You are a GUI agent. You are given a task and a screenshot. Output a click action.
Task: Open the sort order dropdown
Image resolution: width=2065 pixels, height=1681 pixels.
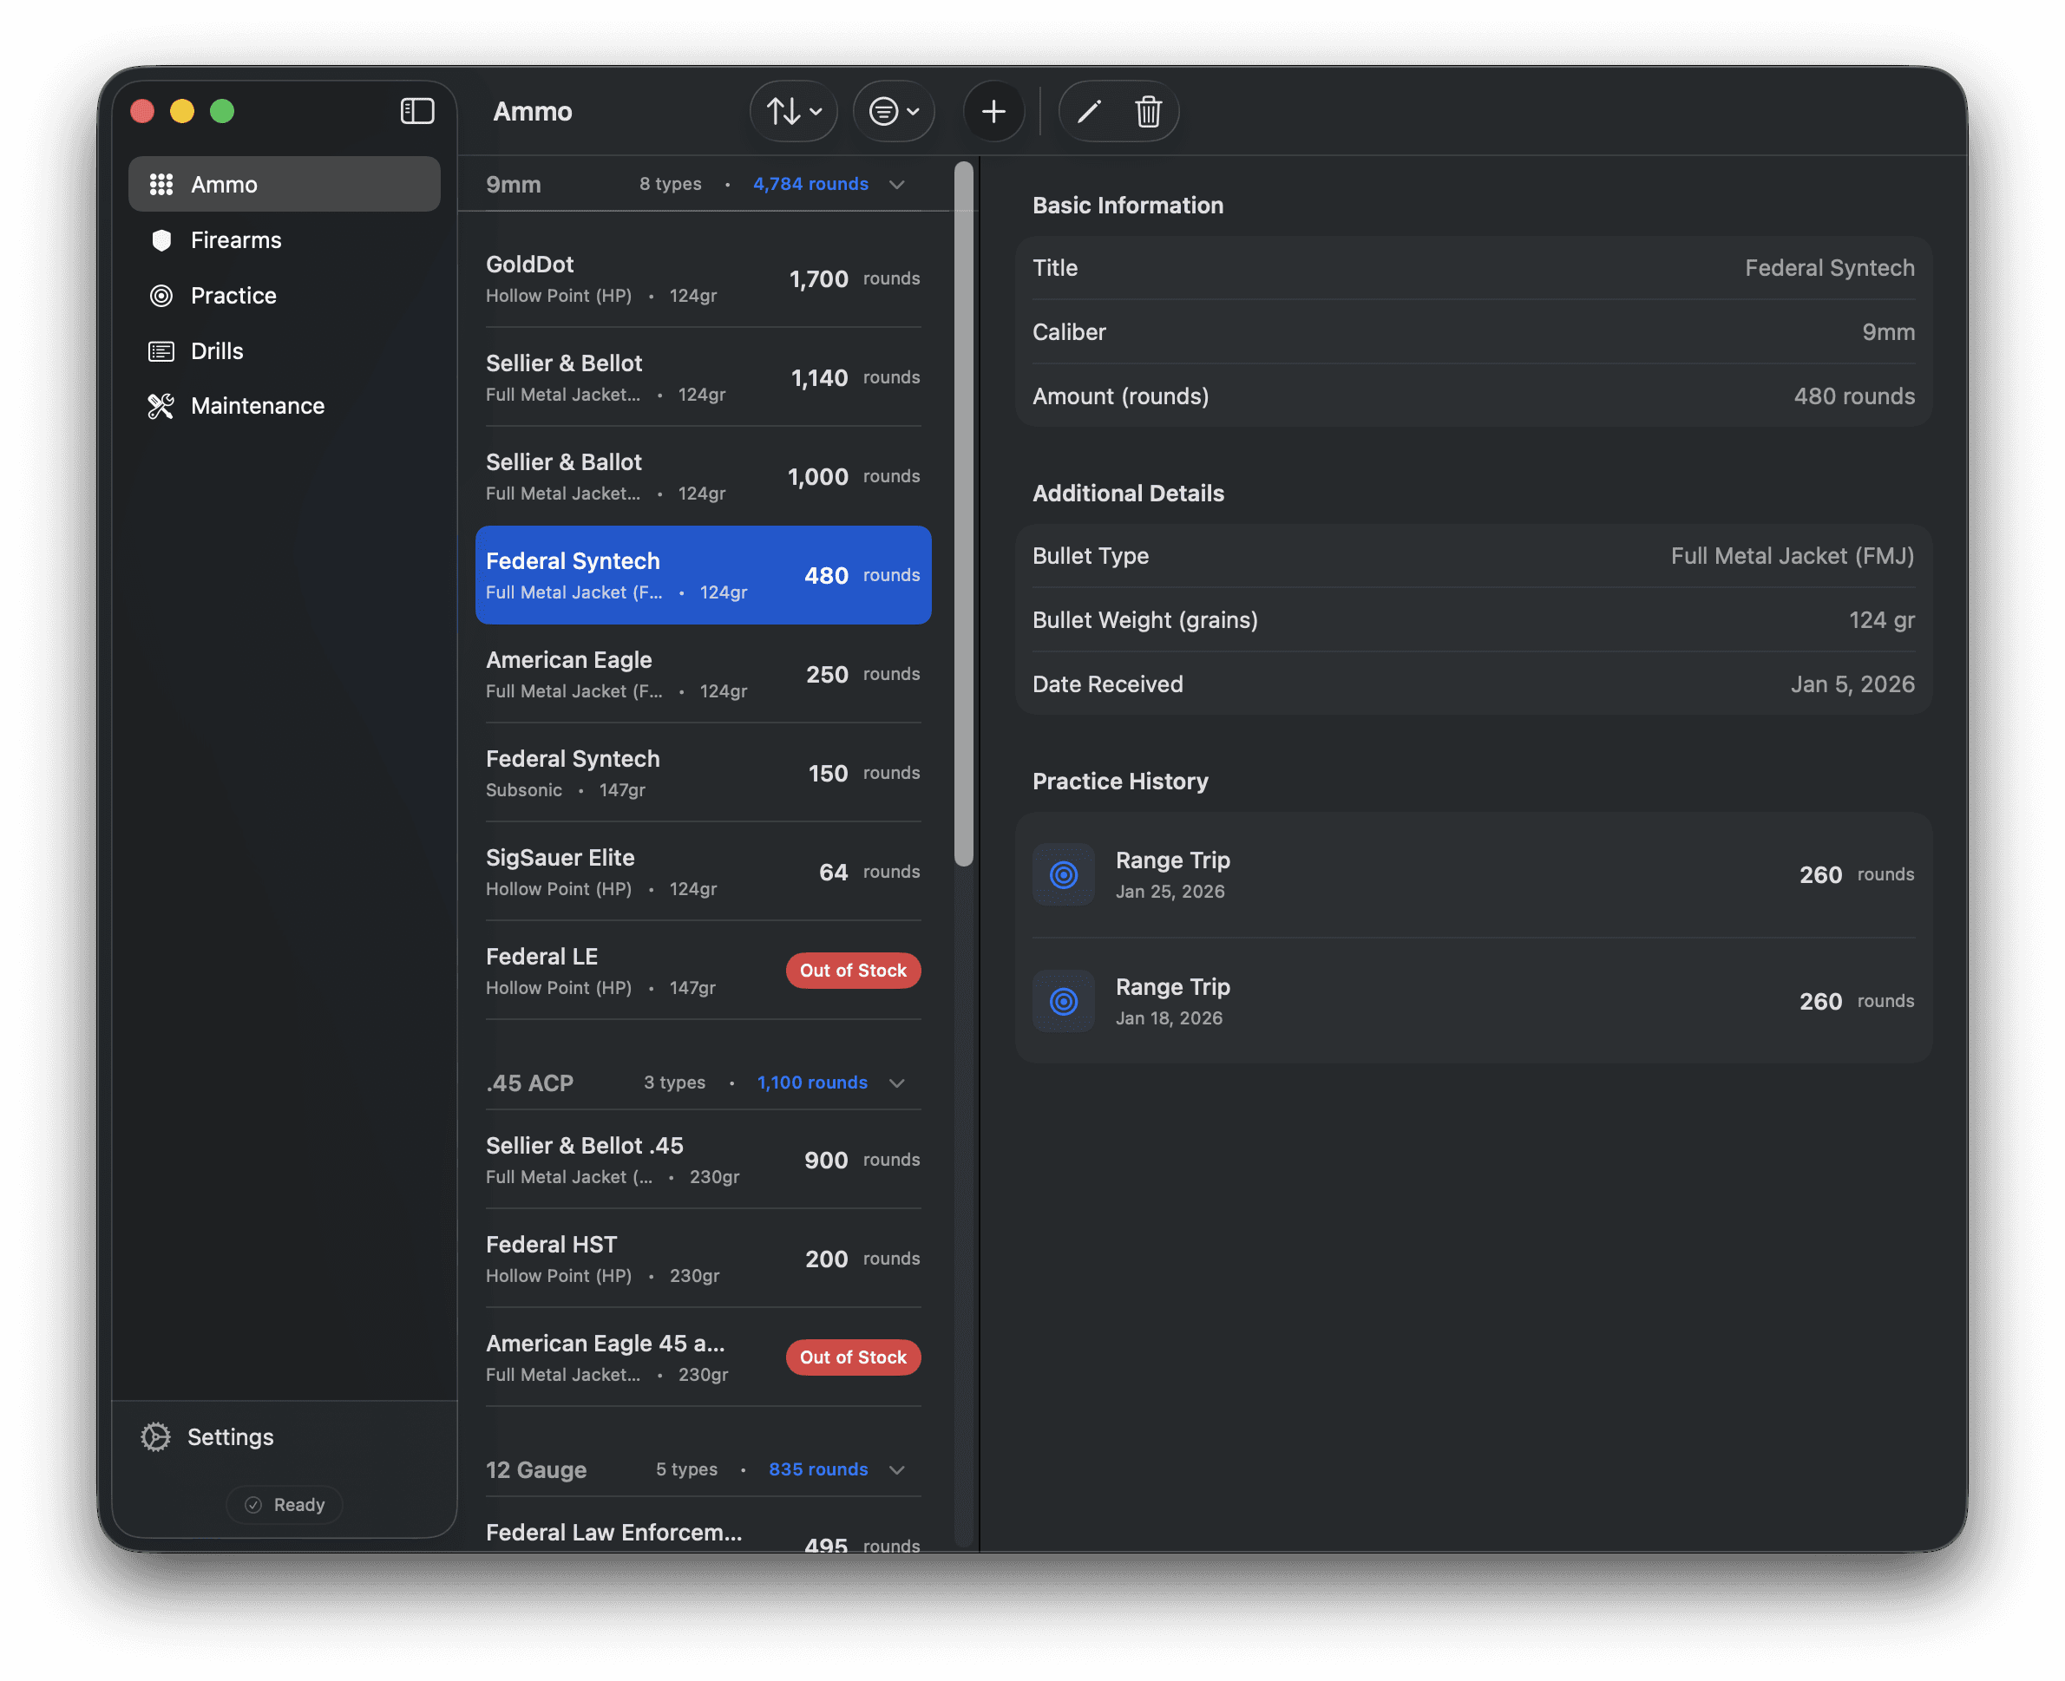pos(792,110)
